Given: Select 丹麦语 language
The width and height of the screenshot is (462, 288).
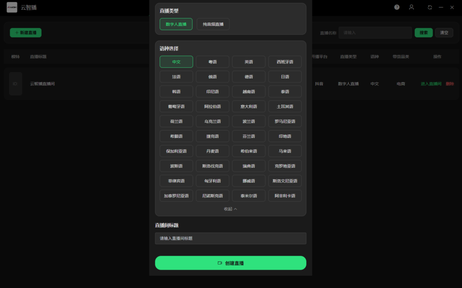Looking at the screenshot, I should (213, 151).
